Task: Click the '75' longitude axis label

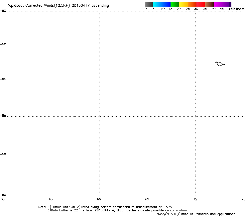Action: [243, 199]
